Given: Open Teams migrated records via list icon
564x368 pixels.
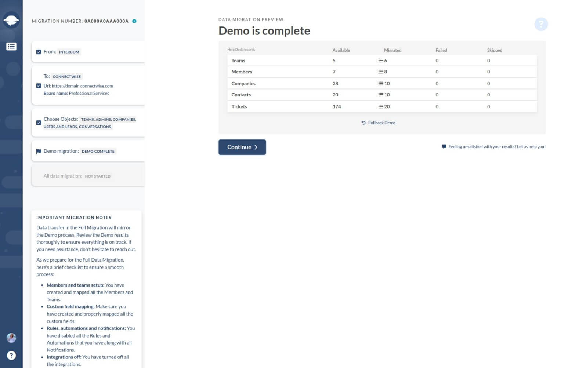Looking at the screenshot, I should tap(381, 60).
